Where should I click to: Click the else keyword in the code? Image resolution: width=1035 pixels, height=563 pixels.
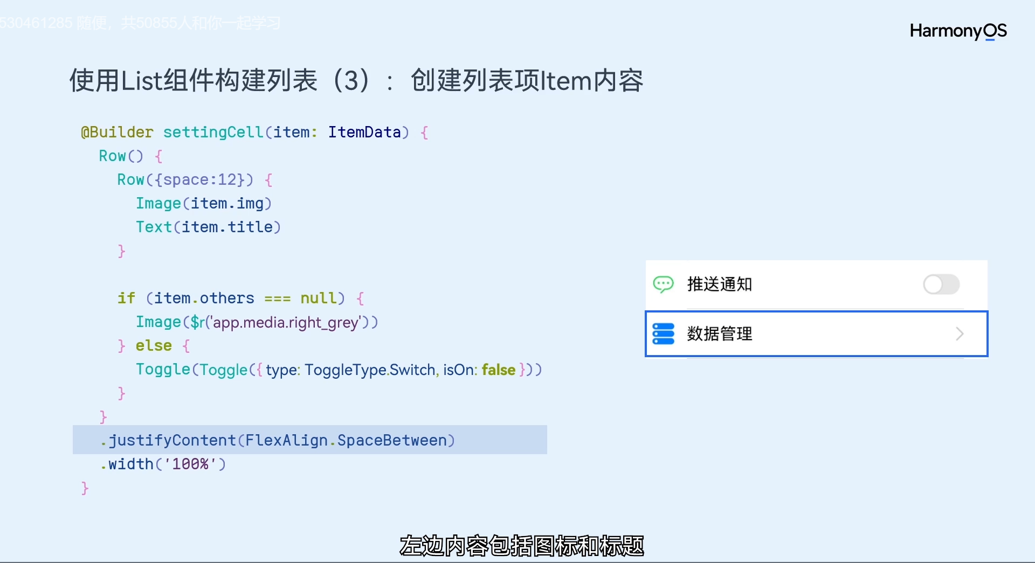154,346
